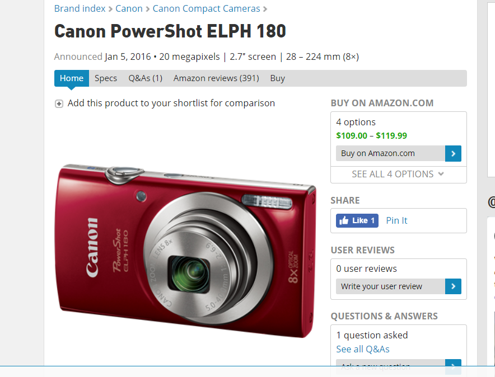Click the Canon breadcrumb link

point(129,8)
